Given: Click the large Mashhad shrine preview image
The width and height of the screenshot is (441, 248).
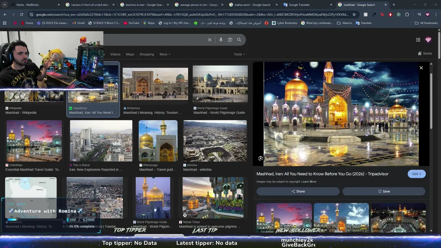Looking at the screenshot, I should pos(341,114).
